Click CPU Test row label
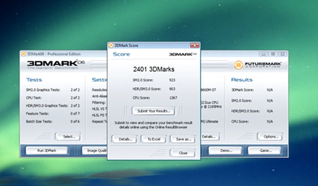318x186 pixels. (34, 98)
